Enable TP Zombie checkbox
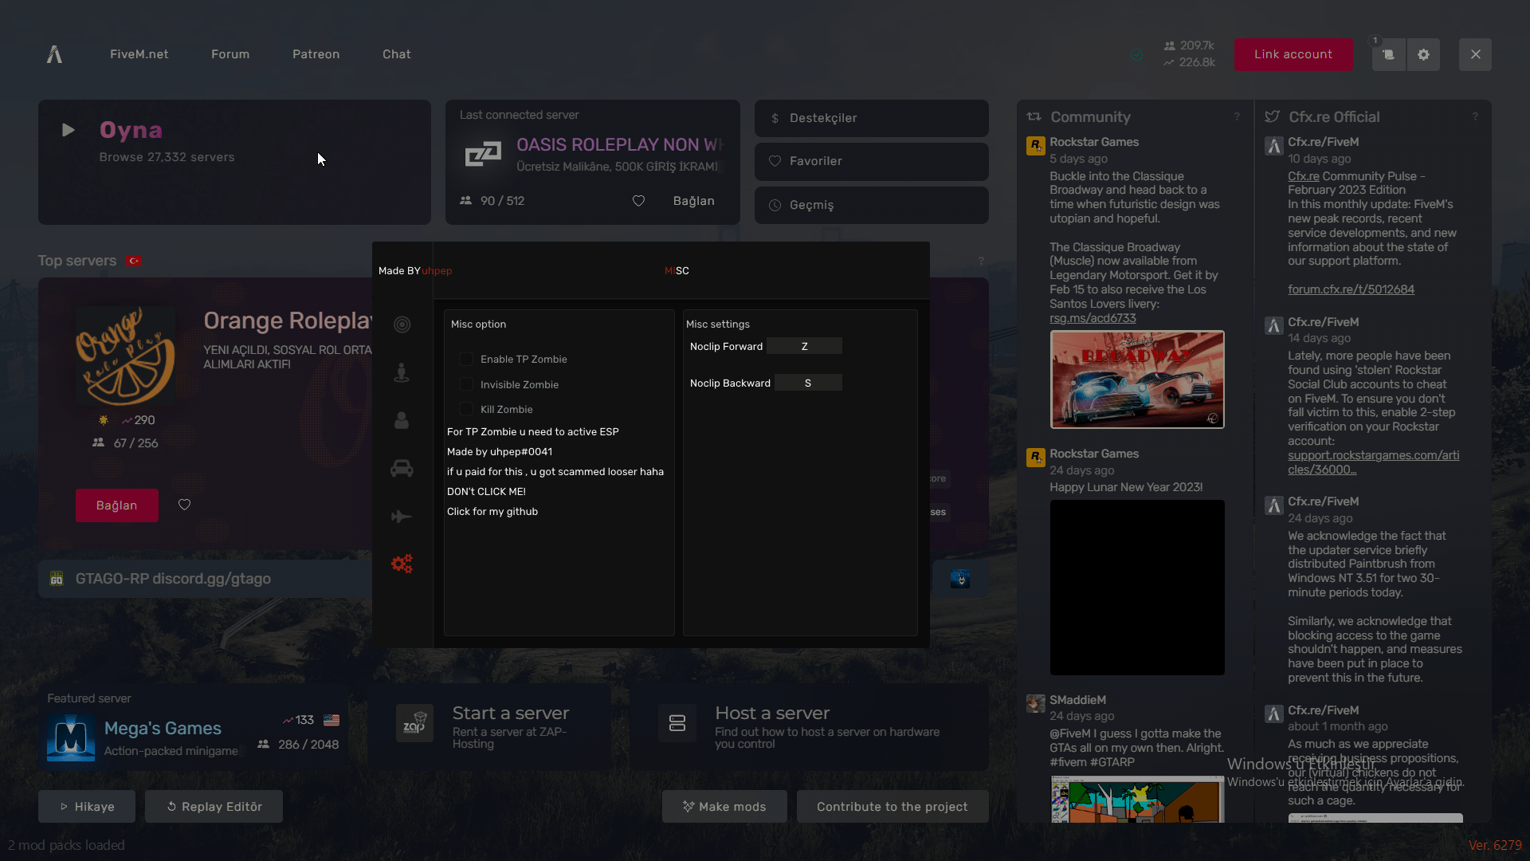The height and width of the screenshot is (861, 1530). [x=466, y=360]
